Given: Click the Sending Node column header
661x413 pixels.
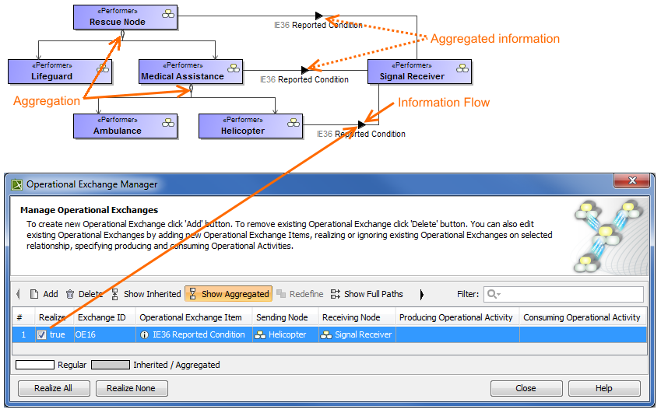Looking at the screenshot, I should click(286, 317).
